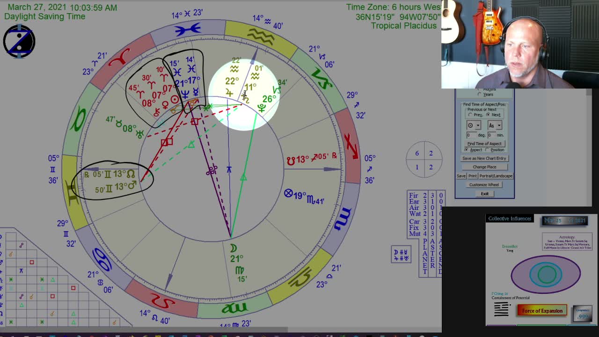This screenshot has width=599, height=337.
Task: Click the Collective Influences title
Action: pyautogui.click(x=510, y=219)
